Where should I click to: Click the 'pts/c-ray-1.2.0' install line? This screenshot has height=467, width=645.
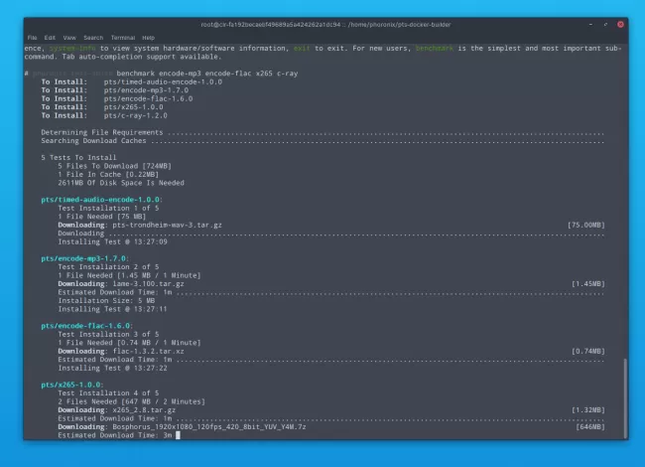tap(104, 115)
